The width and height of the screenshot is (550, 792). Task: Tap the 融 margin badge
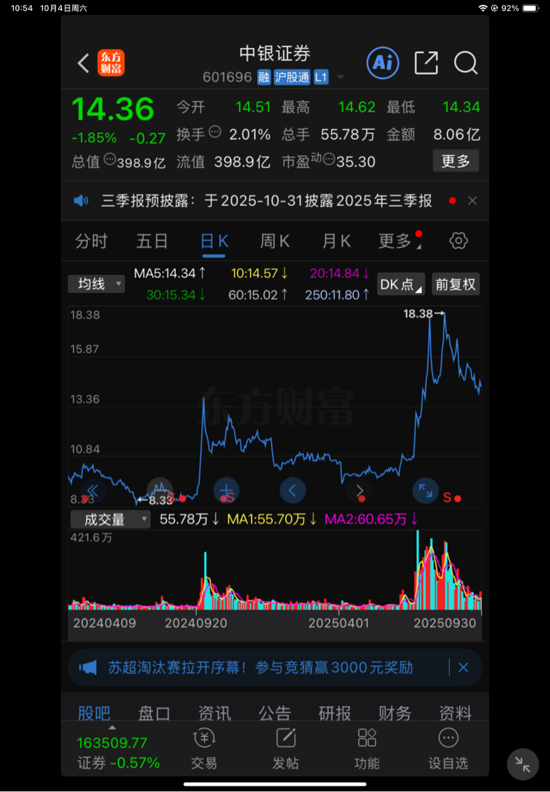click(264, 77)
